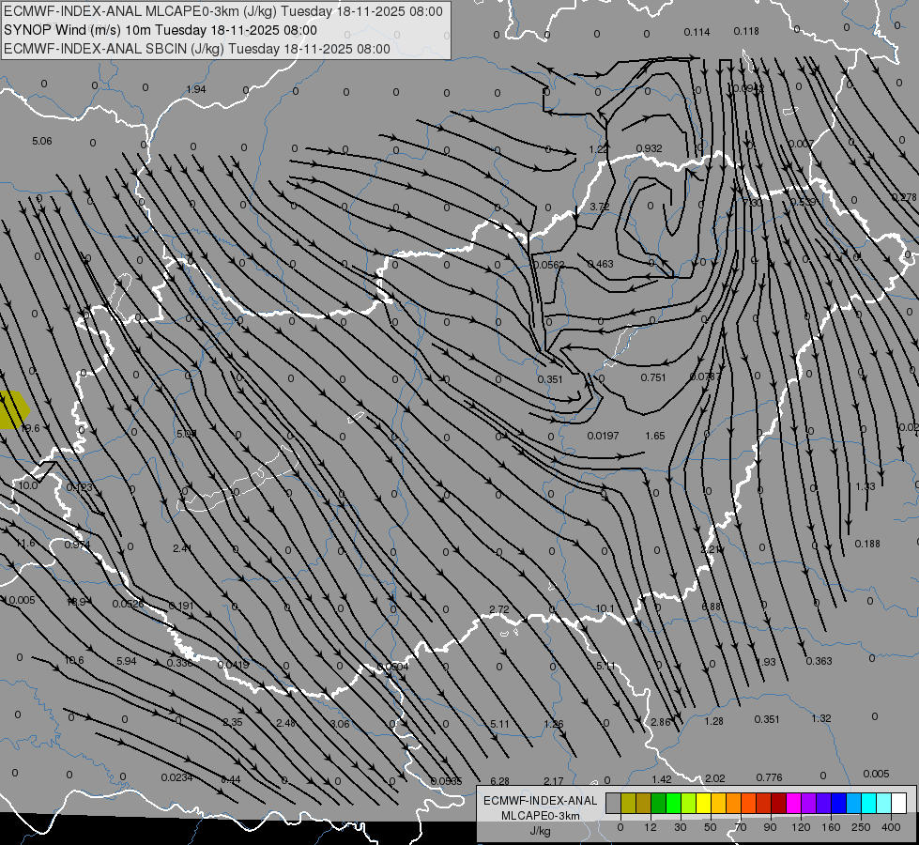Choose the bright green legend swatch

click(673, 803)
